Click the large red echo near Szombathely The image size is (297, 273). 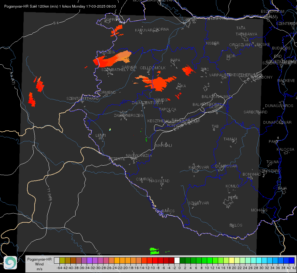[112, 58]
